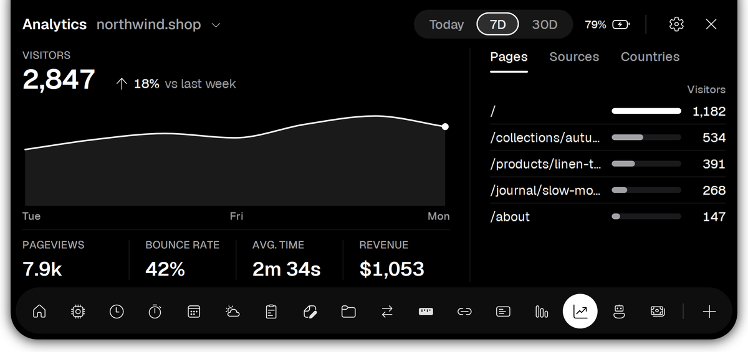Click the 79% battery percentage
Screen dimensions: 748x352
tap(595, 25)
